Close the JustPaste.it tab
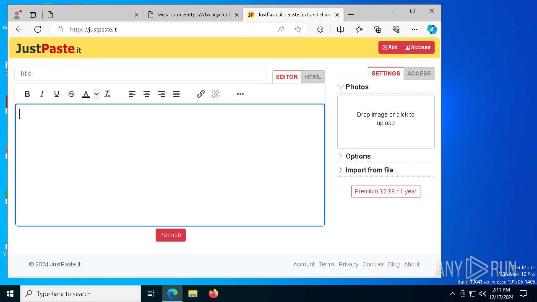This screenshot has width=537, height=302. (x=337, y=15)
